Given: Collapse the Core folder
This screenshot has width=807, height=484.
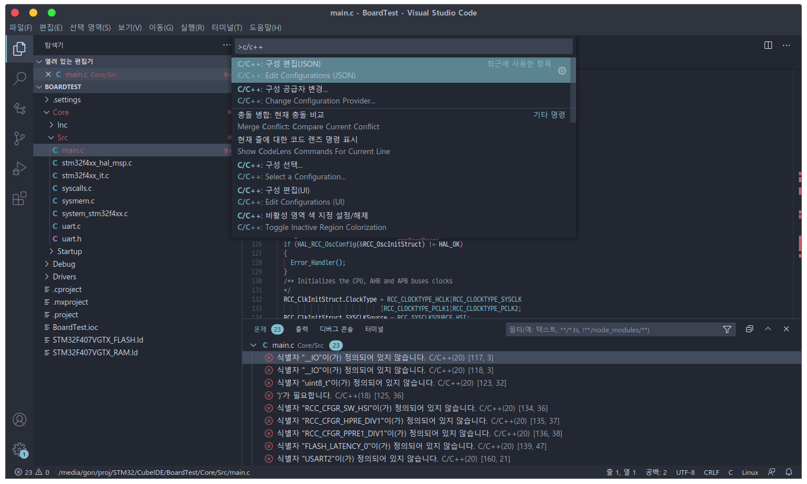Looking at the screenshot, I should [x=47, y=112].
